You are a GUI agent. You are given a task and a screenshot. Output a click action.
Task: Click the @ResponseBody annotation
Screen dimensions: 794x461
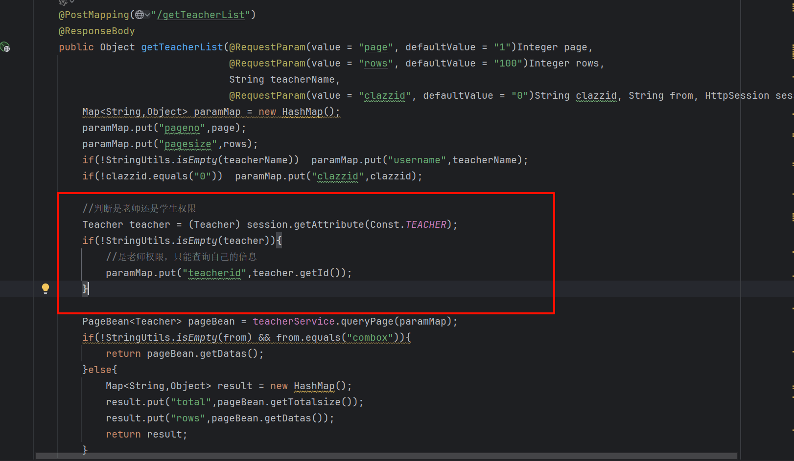tap(96, 31)
